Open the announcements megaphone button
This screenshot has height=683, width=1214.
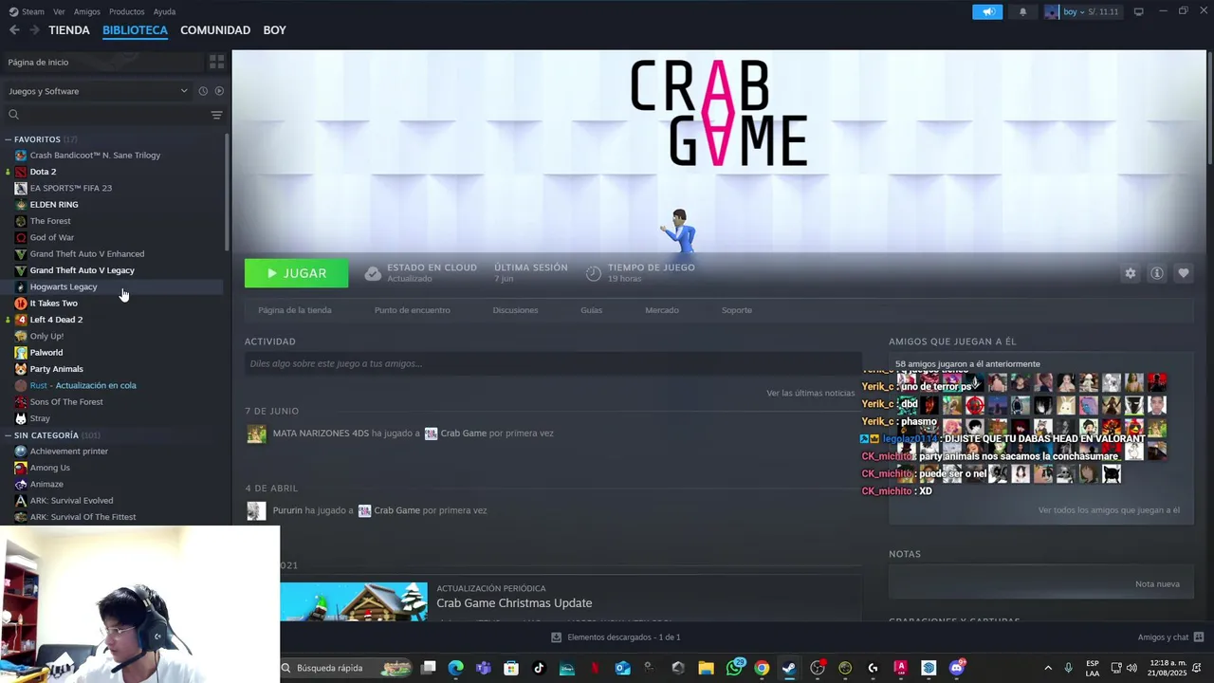click(987, 11)
